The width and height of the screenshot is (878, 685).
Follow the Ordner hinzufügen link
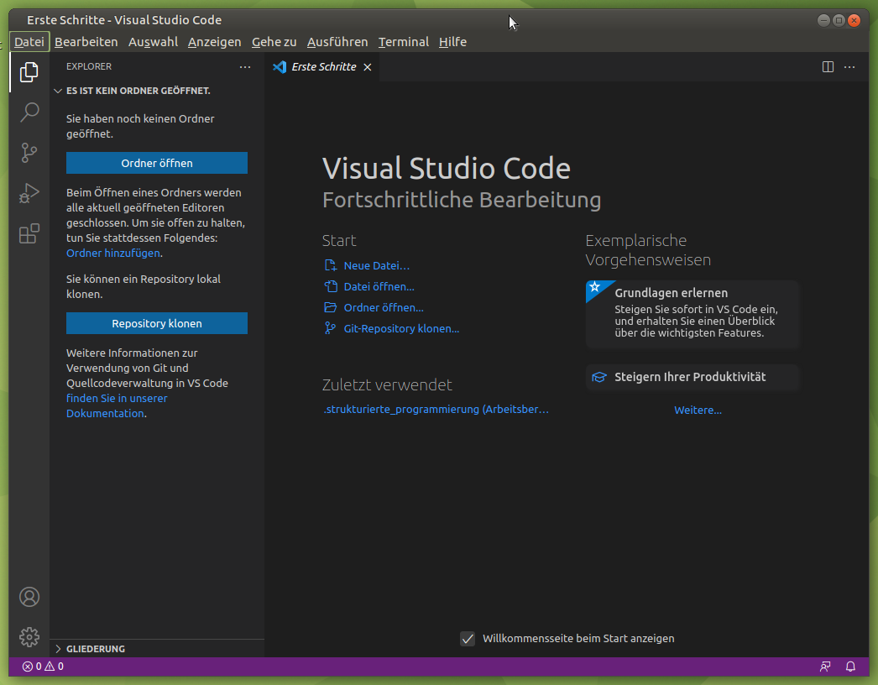pos(113,254)
